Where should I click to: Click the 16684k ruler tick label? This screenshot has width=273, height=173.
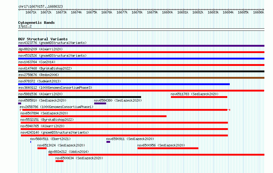pyautogui.click(x=228, y=12)
